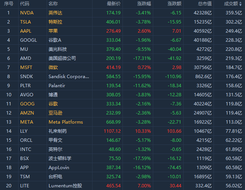Click the 代码 column header
245x190 pixels.
(24, 3)
